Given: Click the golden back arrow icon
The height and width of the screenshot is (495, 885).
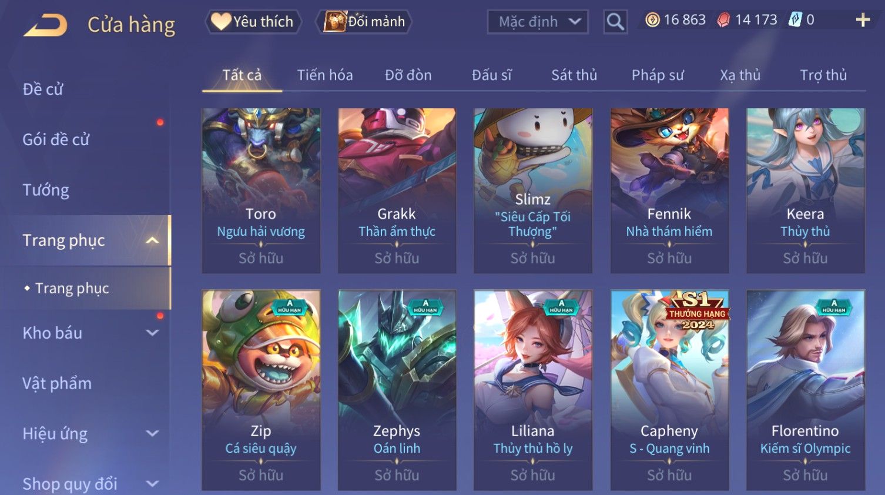Looking at the screenshot, I should tap(45, 25).
